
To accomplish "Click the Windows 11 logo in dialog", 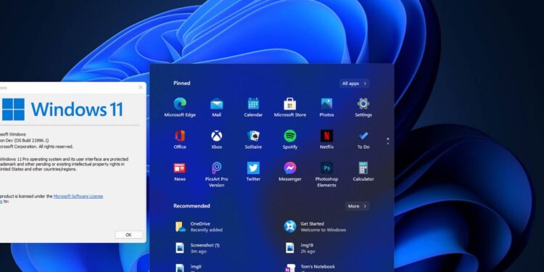I will pyautogui.click(x=62, y=110).
